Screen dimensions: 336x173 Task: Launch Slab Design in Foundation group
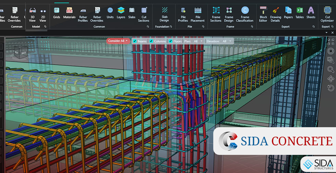164,14
